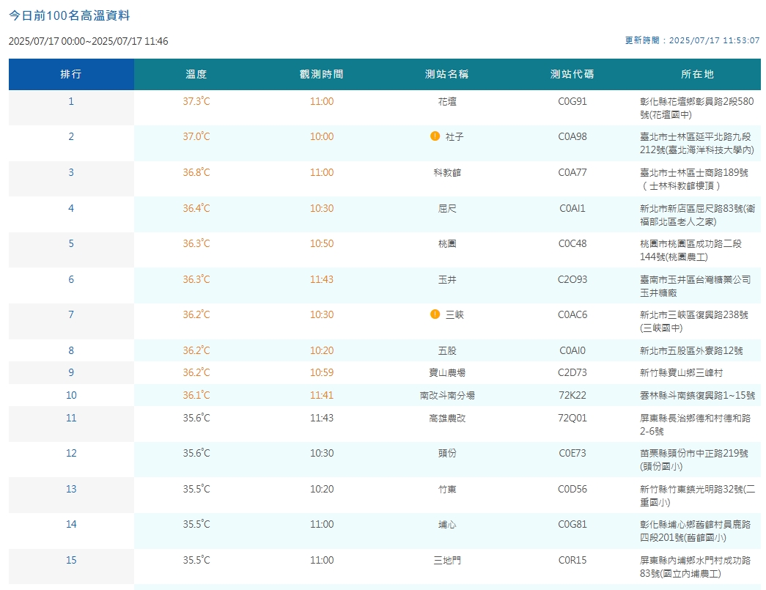Sort by the 溫度 column header
The width and height of the screenshot is (766, 590).
click(x=196, y=74)
